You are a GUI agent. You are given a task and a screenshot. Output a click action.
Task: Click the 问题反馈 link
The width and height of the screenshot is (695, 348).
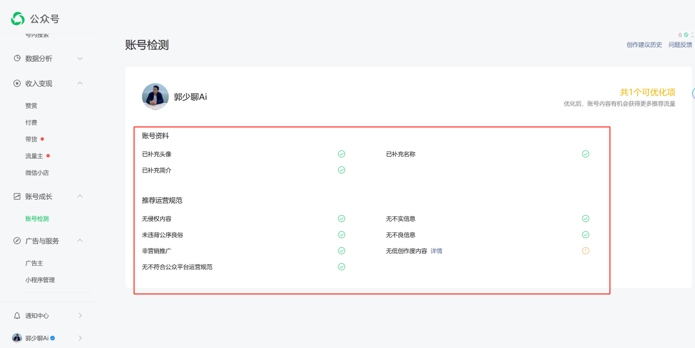680,45
